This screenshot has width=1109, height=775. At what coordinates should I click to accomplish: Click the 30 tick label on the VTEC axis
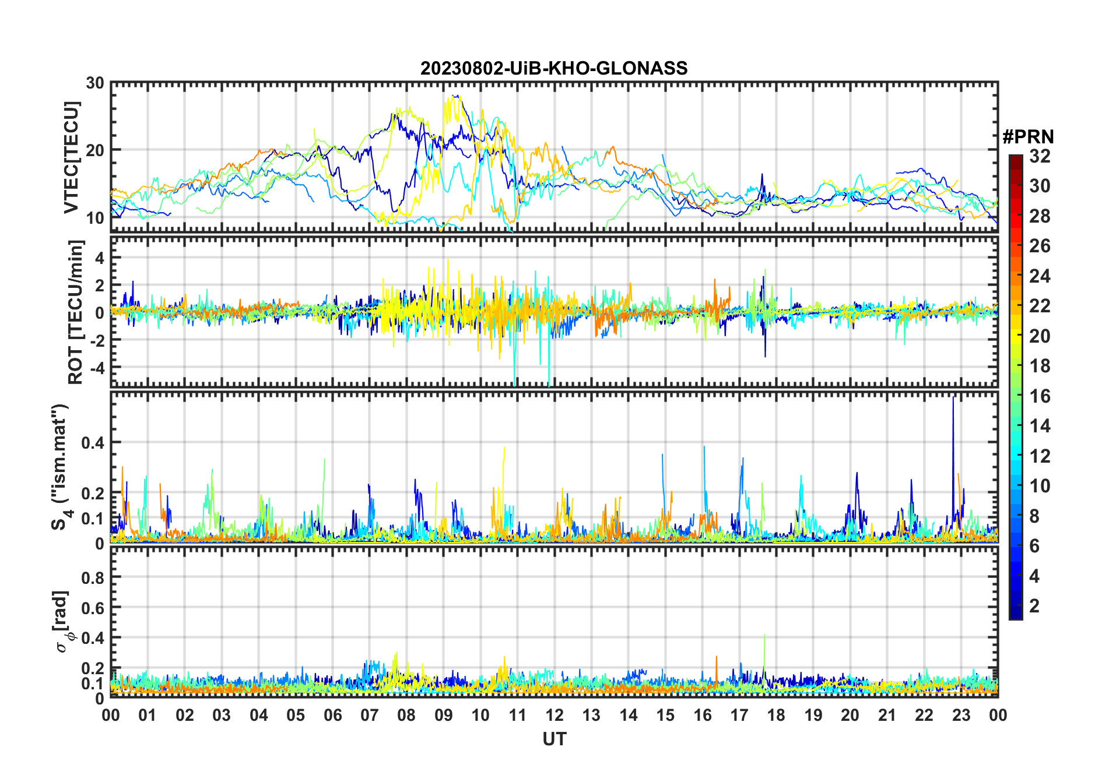coord(95,83)
